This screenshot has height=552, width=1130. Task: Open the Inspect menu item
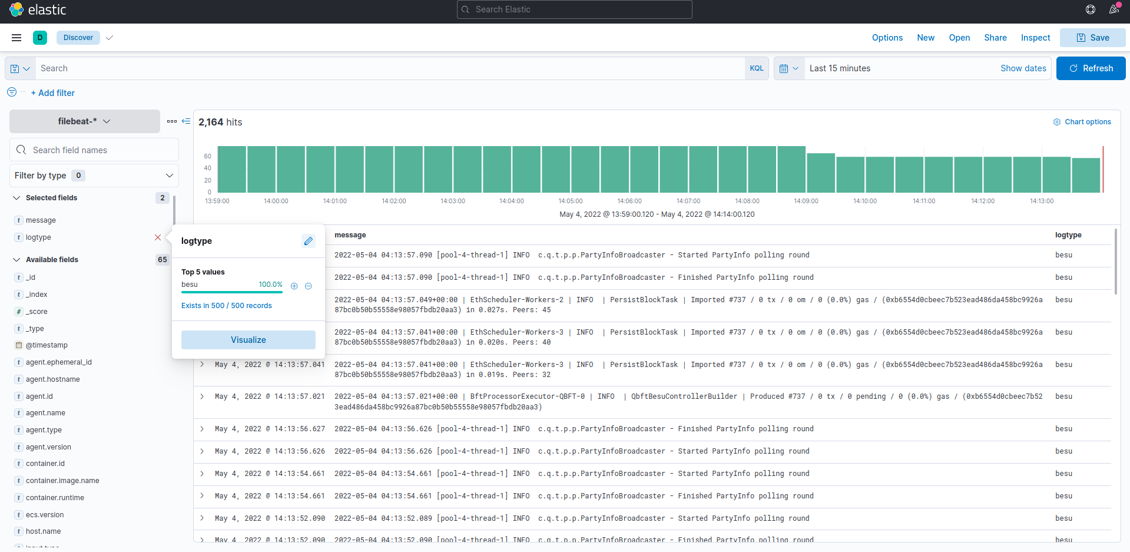pos(1035,38)
